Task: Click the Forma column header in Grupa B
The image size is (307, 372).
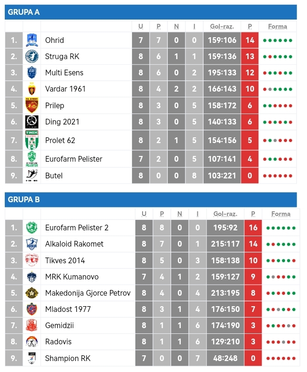Action: (x=281, y=214)
